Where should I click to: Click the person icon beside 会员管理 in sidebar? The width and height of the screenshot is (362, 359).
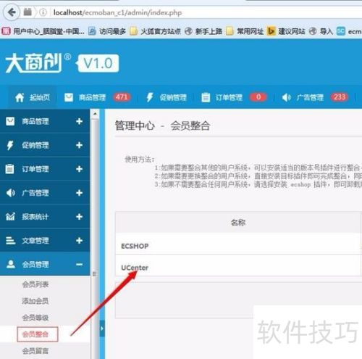click(11, 264)
